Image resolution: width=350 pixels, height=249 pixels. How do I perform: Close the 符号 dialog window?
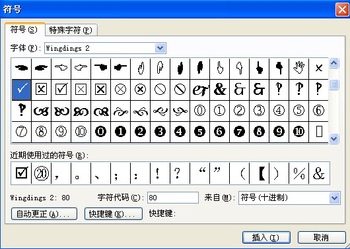[x=342, y=10]
